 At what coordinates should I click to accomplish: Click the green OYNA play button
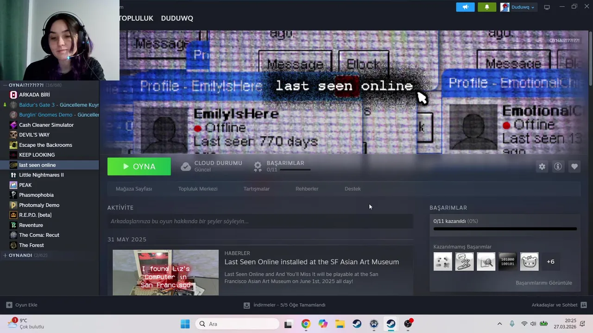[x=139, y=166]
